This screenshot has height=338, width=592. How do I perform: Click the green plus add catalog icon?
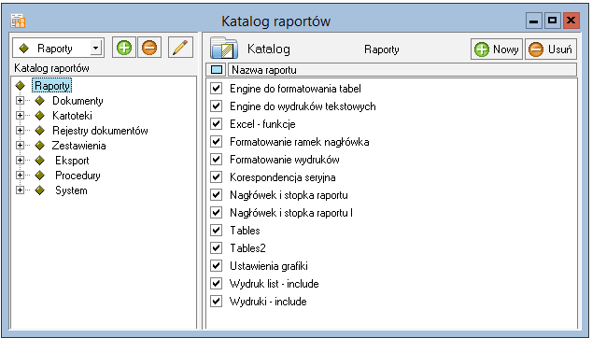[124, 48]
